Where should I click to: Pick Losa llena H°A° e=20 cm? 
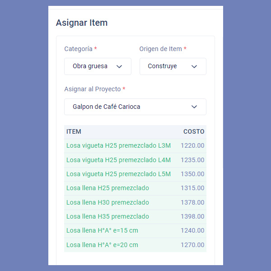102,245
